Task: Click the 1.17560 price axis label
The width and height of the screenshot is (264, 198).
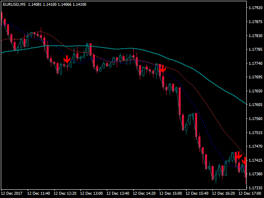Action: pyautogui.click(x=256, y=119)
